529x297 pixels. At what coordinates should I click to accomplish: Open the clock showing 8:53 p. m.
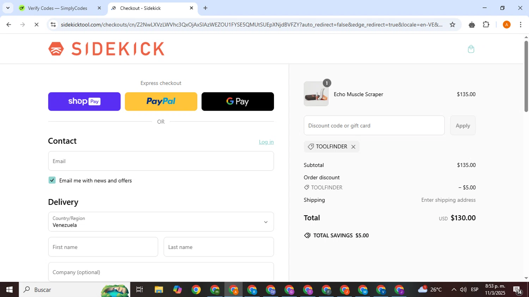pos(495,290)
